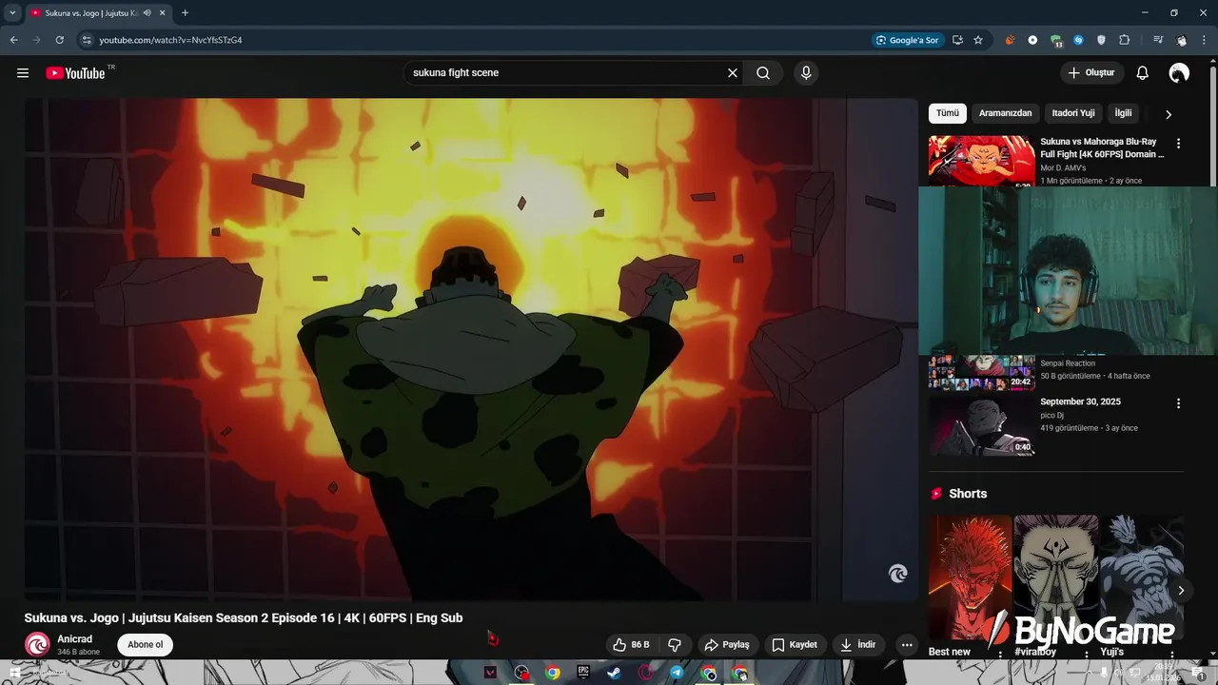Open the shield extension icon
Viewport: 1218px width, 685px height.
tap(1101, 40)
